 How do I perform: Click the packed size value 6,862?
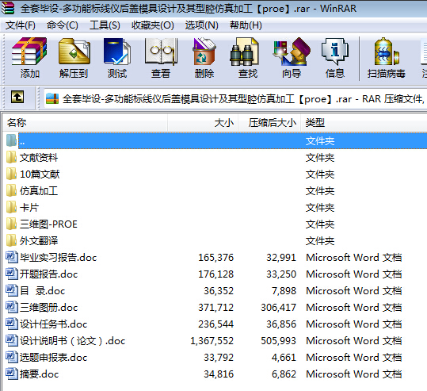[x=284, y=374]
